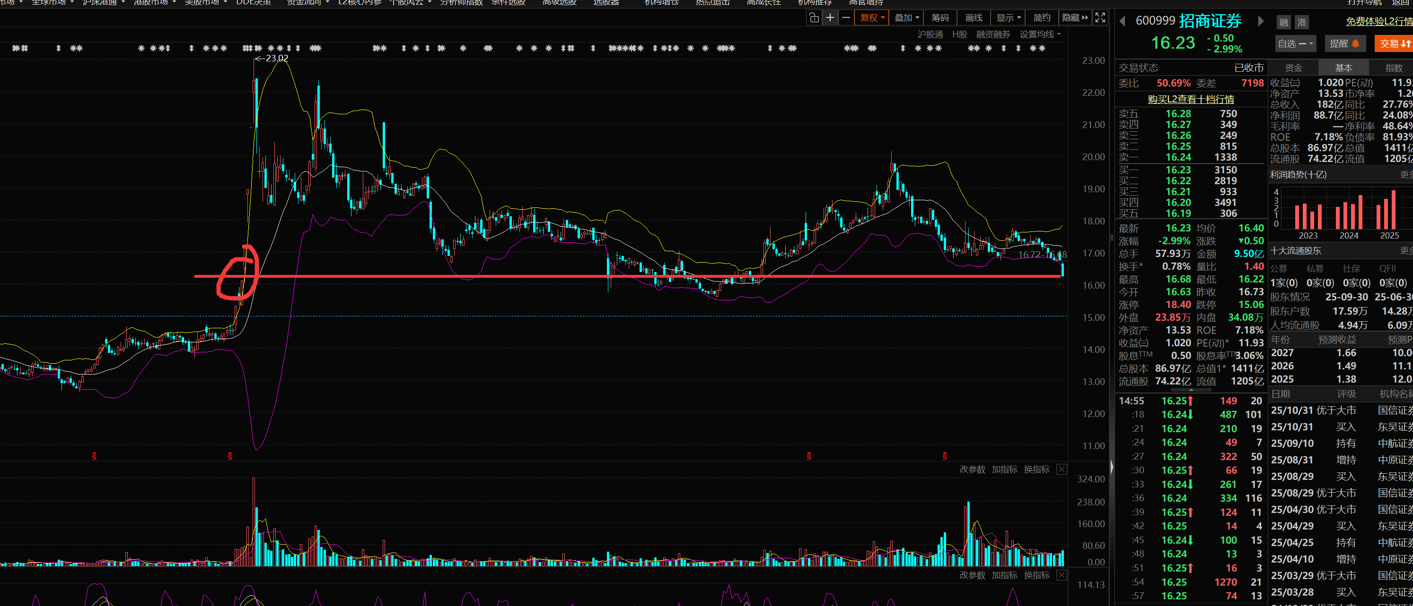This screenshot has width=1413, height=606.
Task: Toggle 画线 drawing mode
Action: click(974, 17)
